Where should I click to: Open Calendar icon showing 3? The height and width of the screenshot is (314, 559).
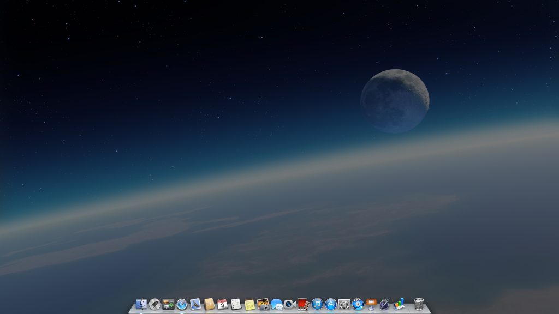pos(223,304)
